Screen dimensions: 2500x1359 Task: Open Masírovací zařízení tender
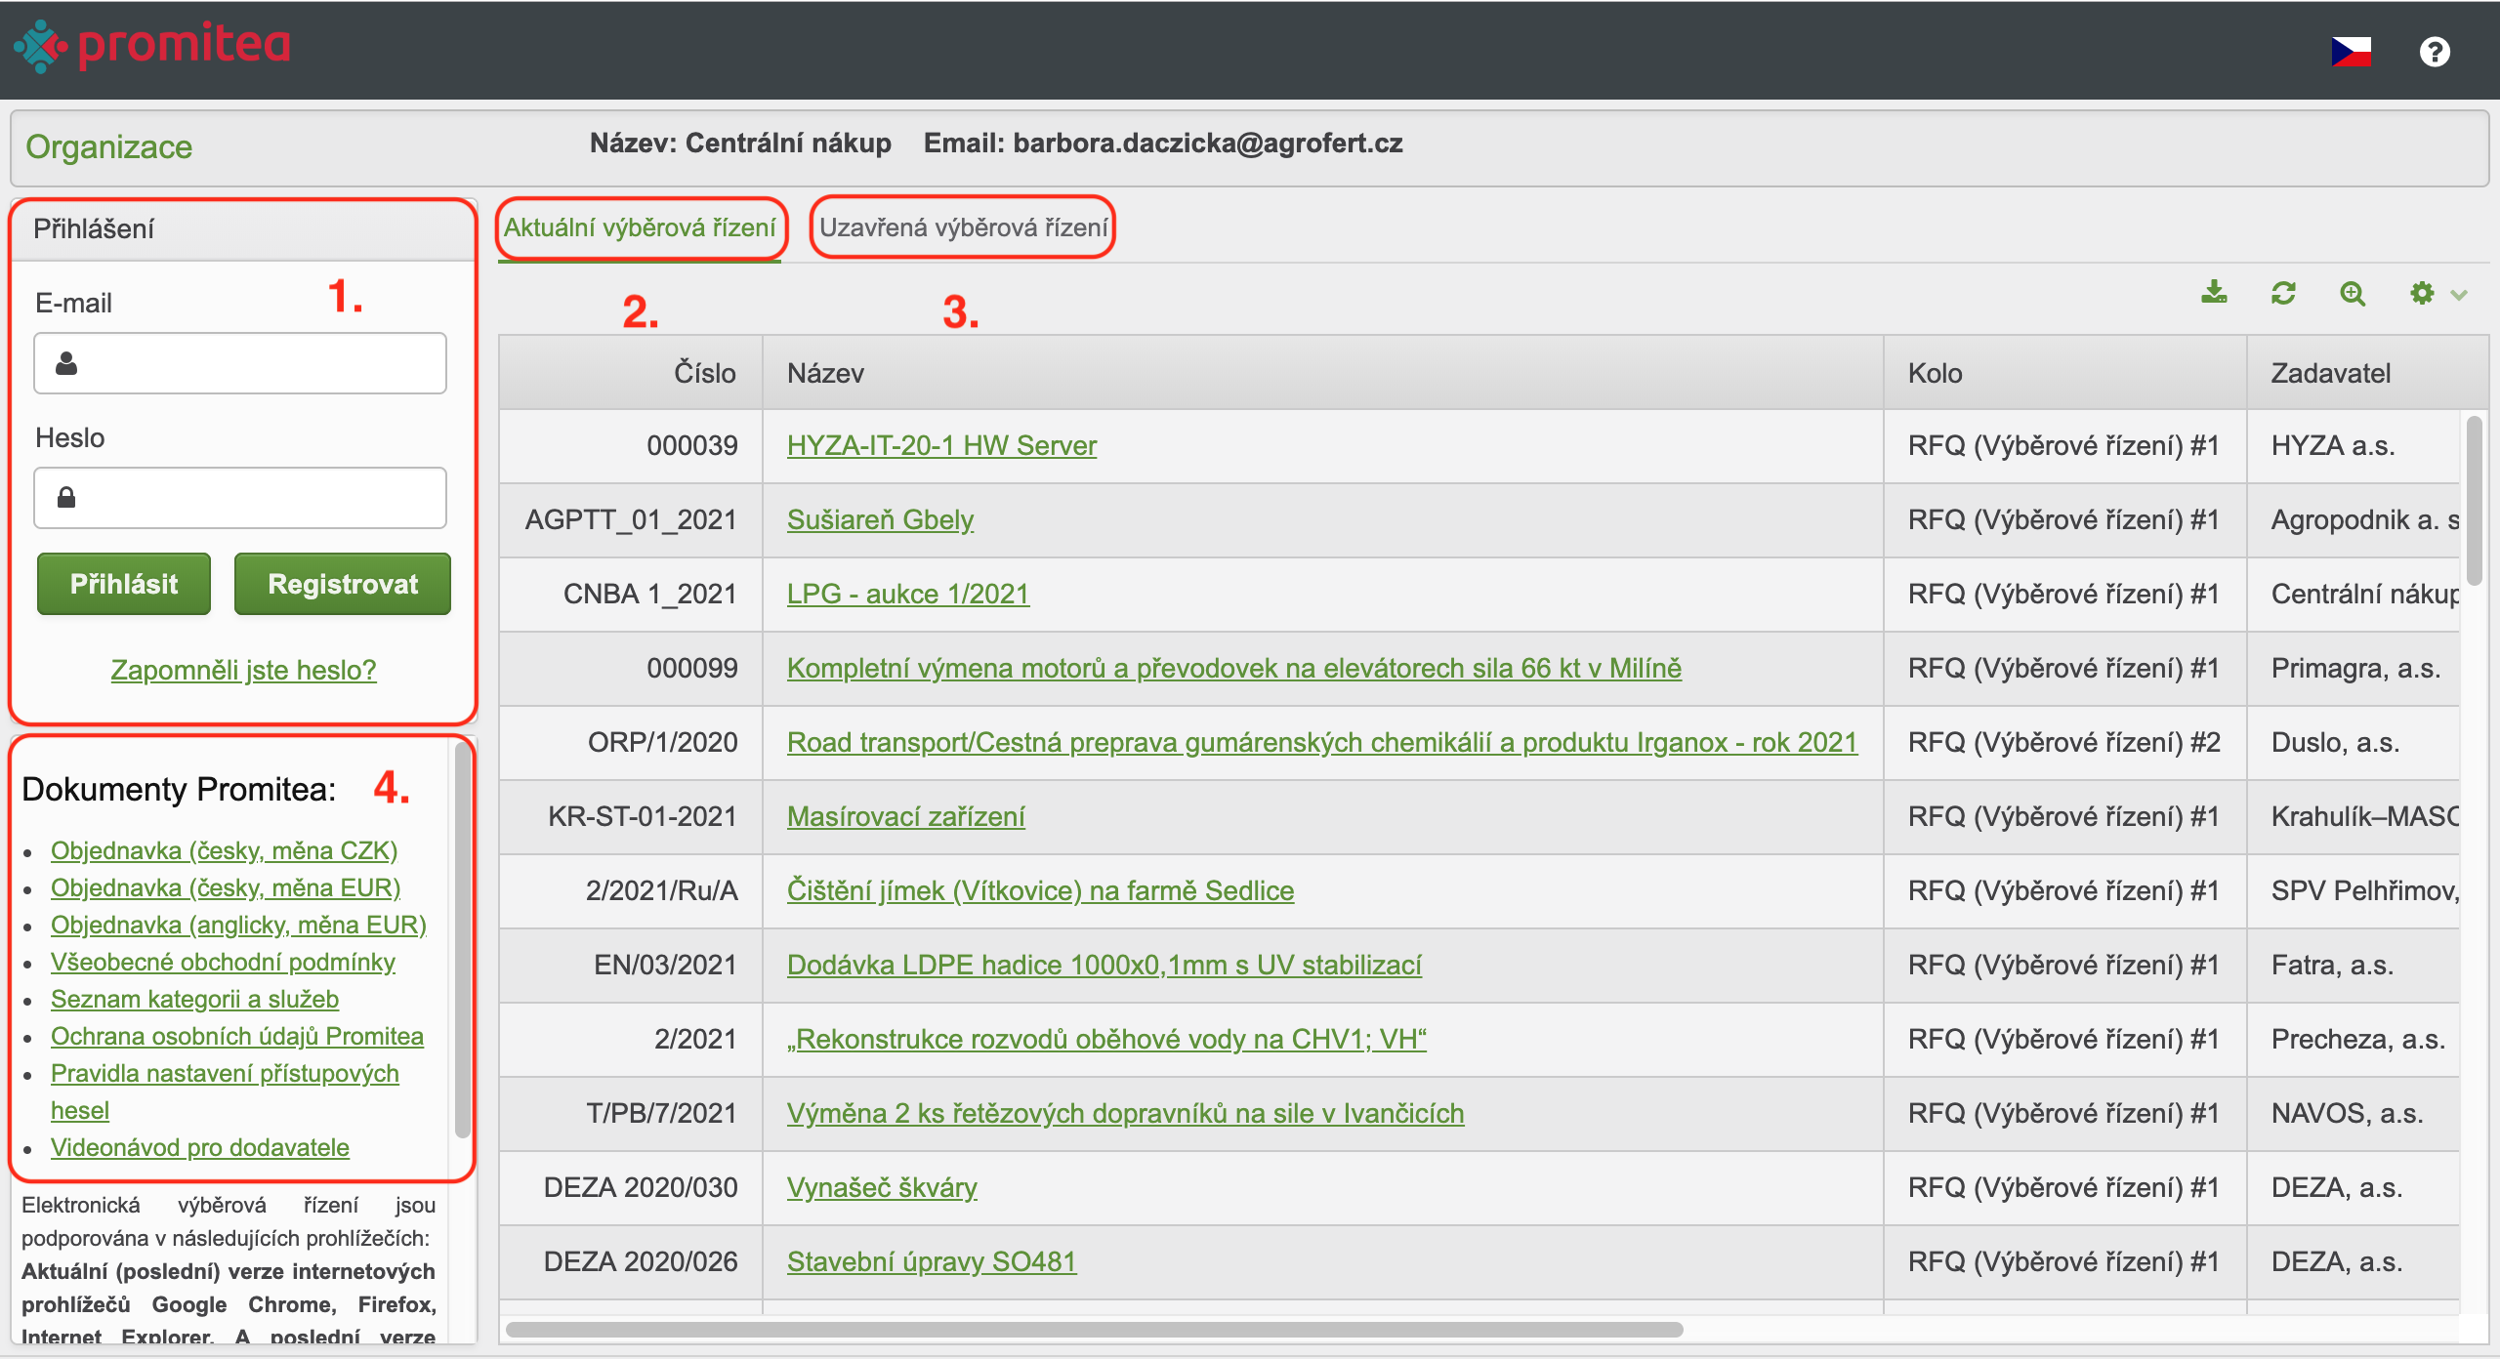[906, 816]
